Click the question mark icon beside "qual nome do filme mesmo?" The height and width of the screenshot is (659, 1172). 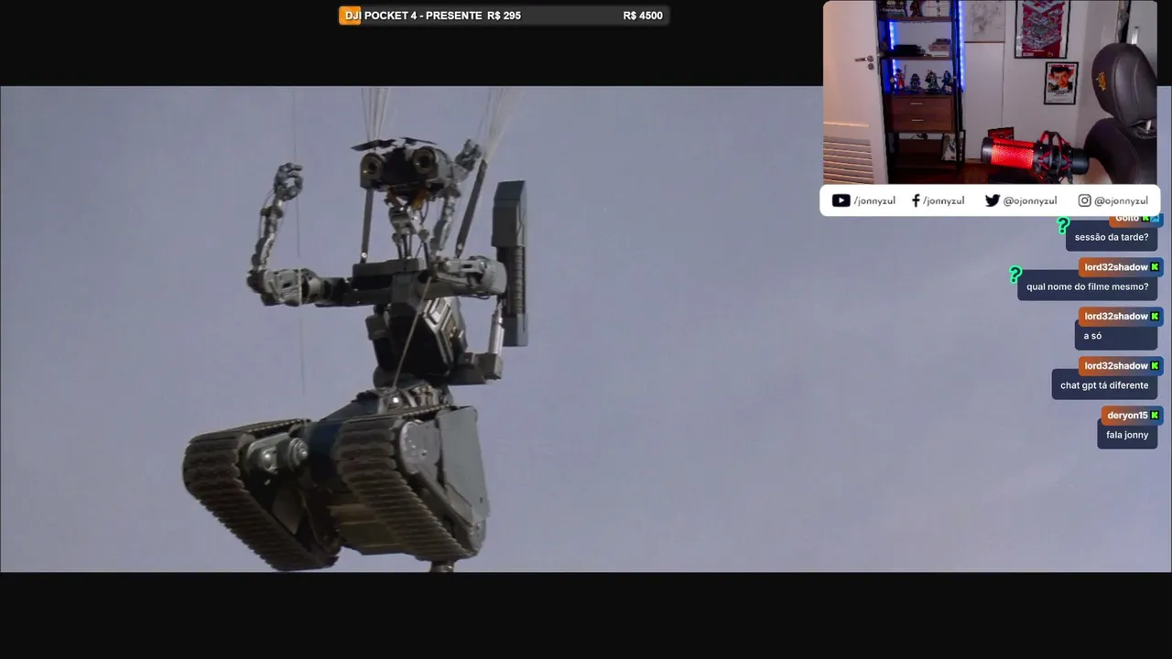1015,275
